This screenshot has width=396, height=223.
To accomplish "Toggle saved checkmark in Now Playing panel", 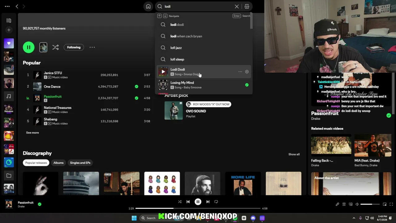I will (x=389, y=116).
